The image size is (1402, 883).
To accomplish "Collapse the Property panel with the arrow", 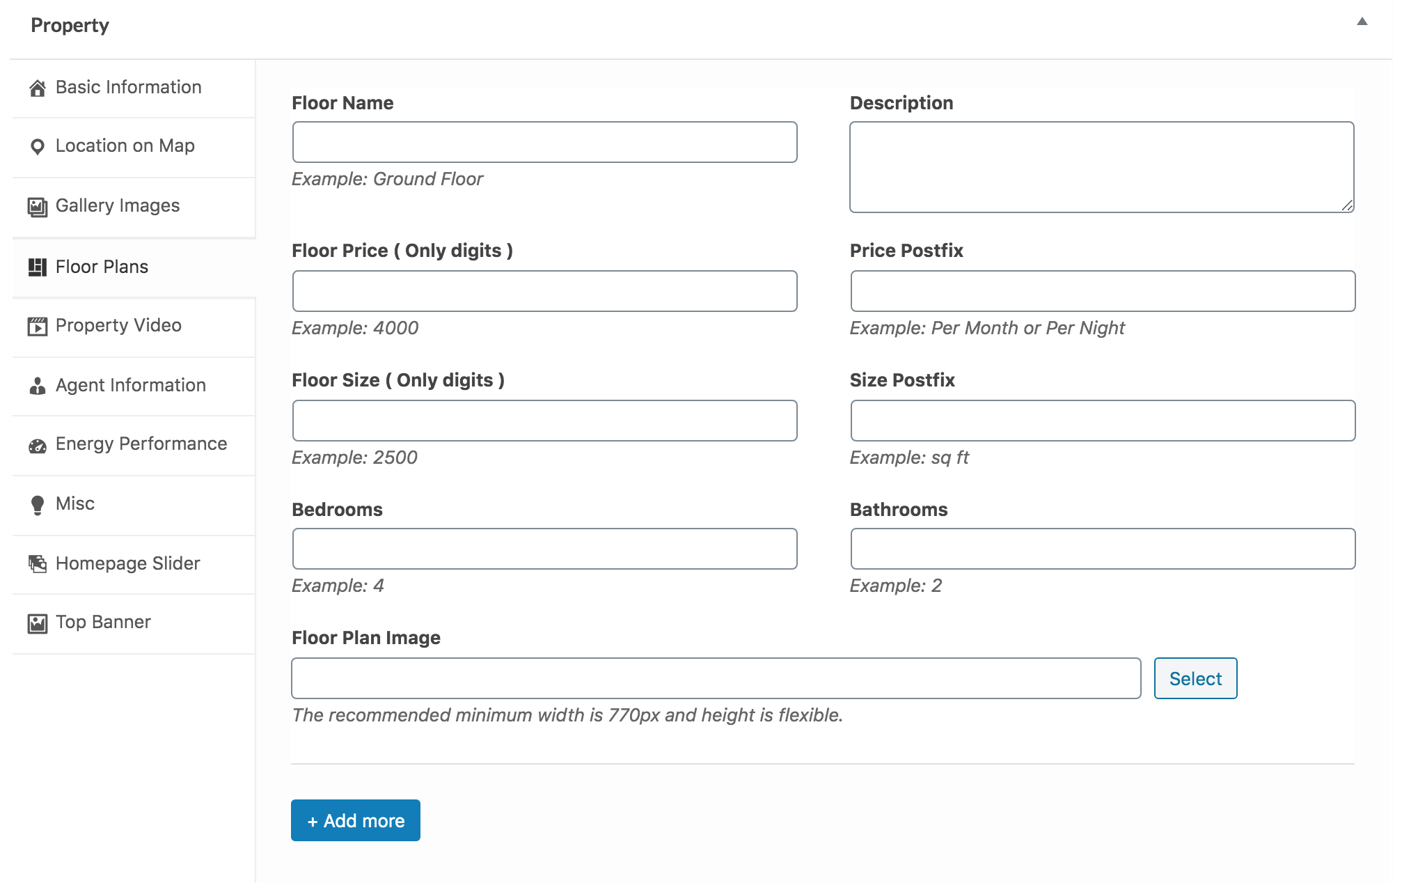I will (x=1362, y=22).
